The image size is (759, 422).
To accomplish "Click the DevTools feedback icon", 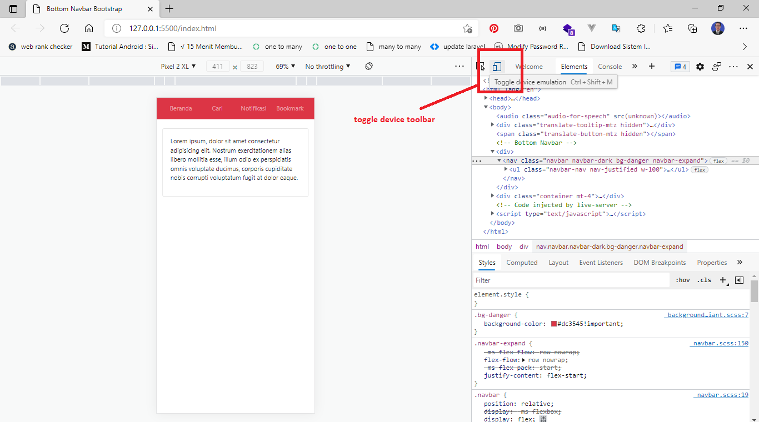I will point(717,67).
